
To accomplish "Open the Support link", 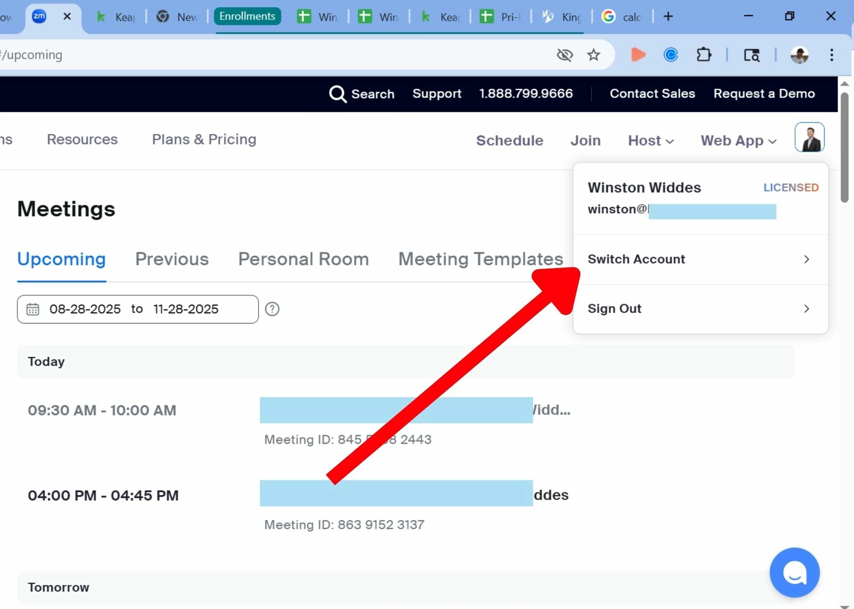I will [437, 93].
